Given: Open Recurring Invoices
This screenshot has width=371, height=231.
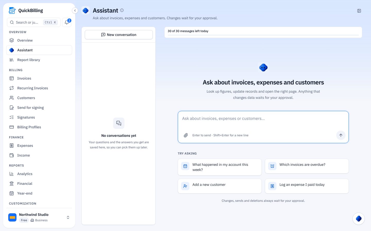Looking at the screenshot, I should tap(39, 88).
